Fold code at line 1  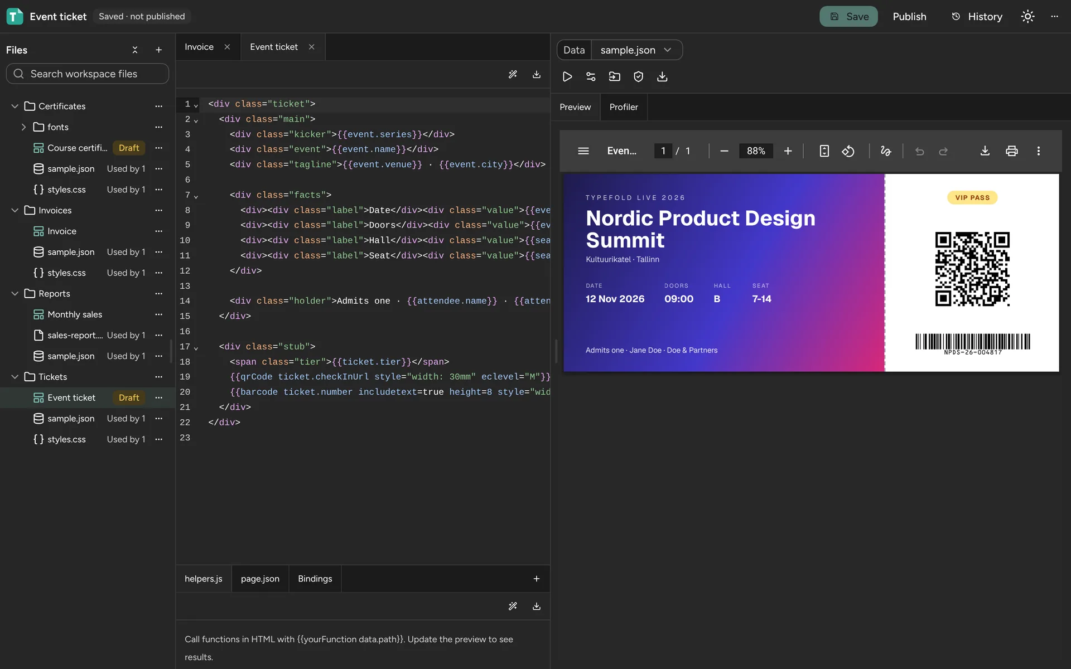(x=196, y=105)
